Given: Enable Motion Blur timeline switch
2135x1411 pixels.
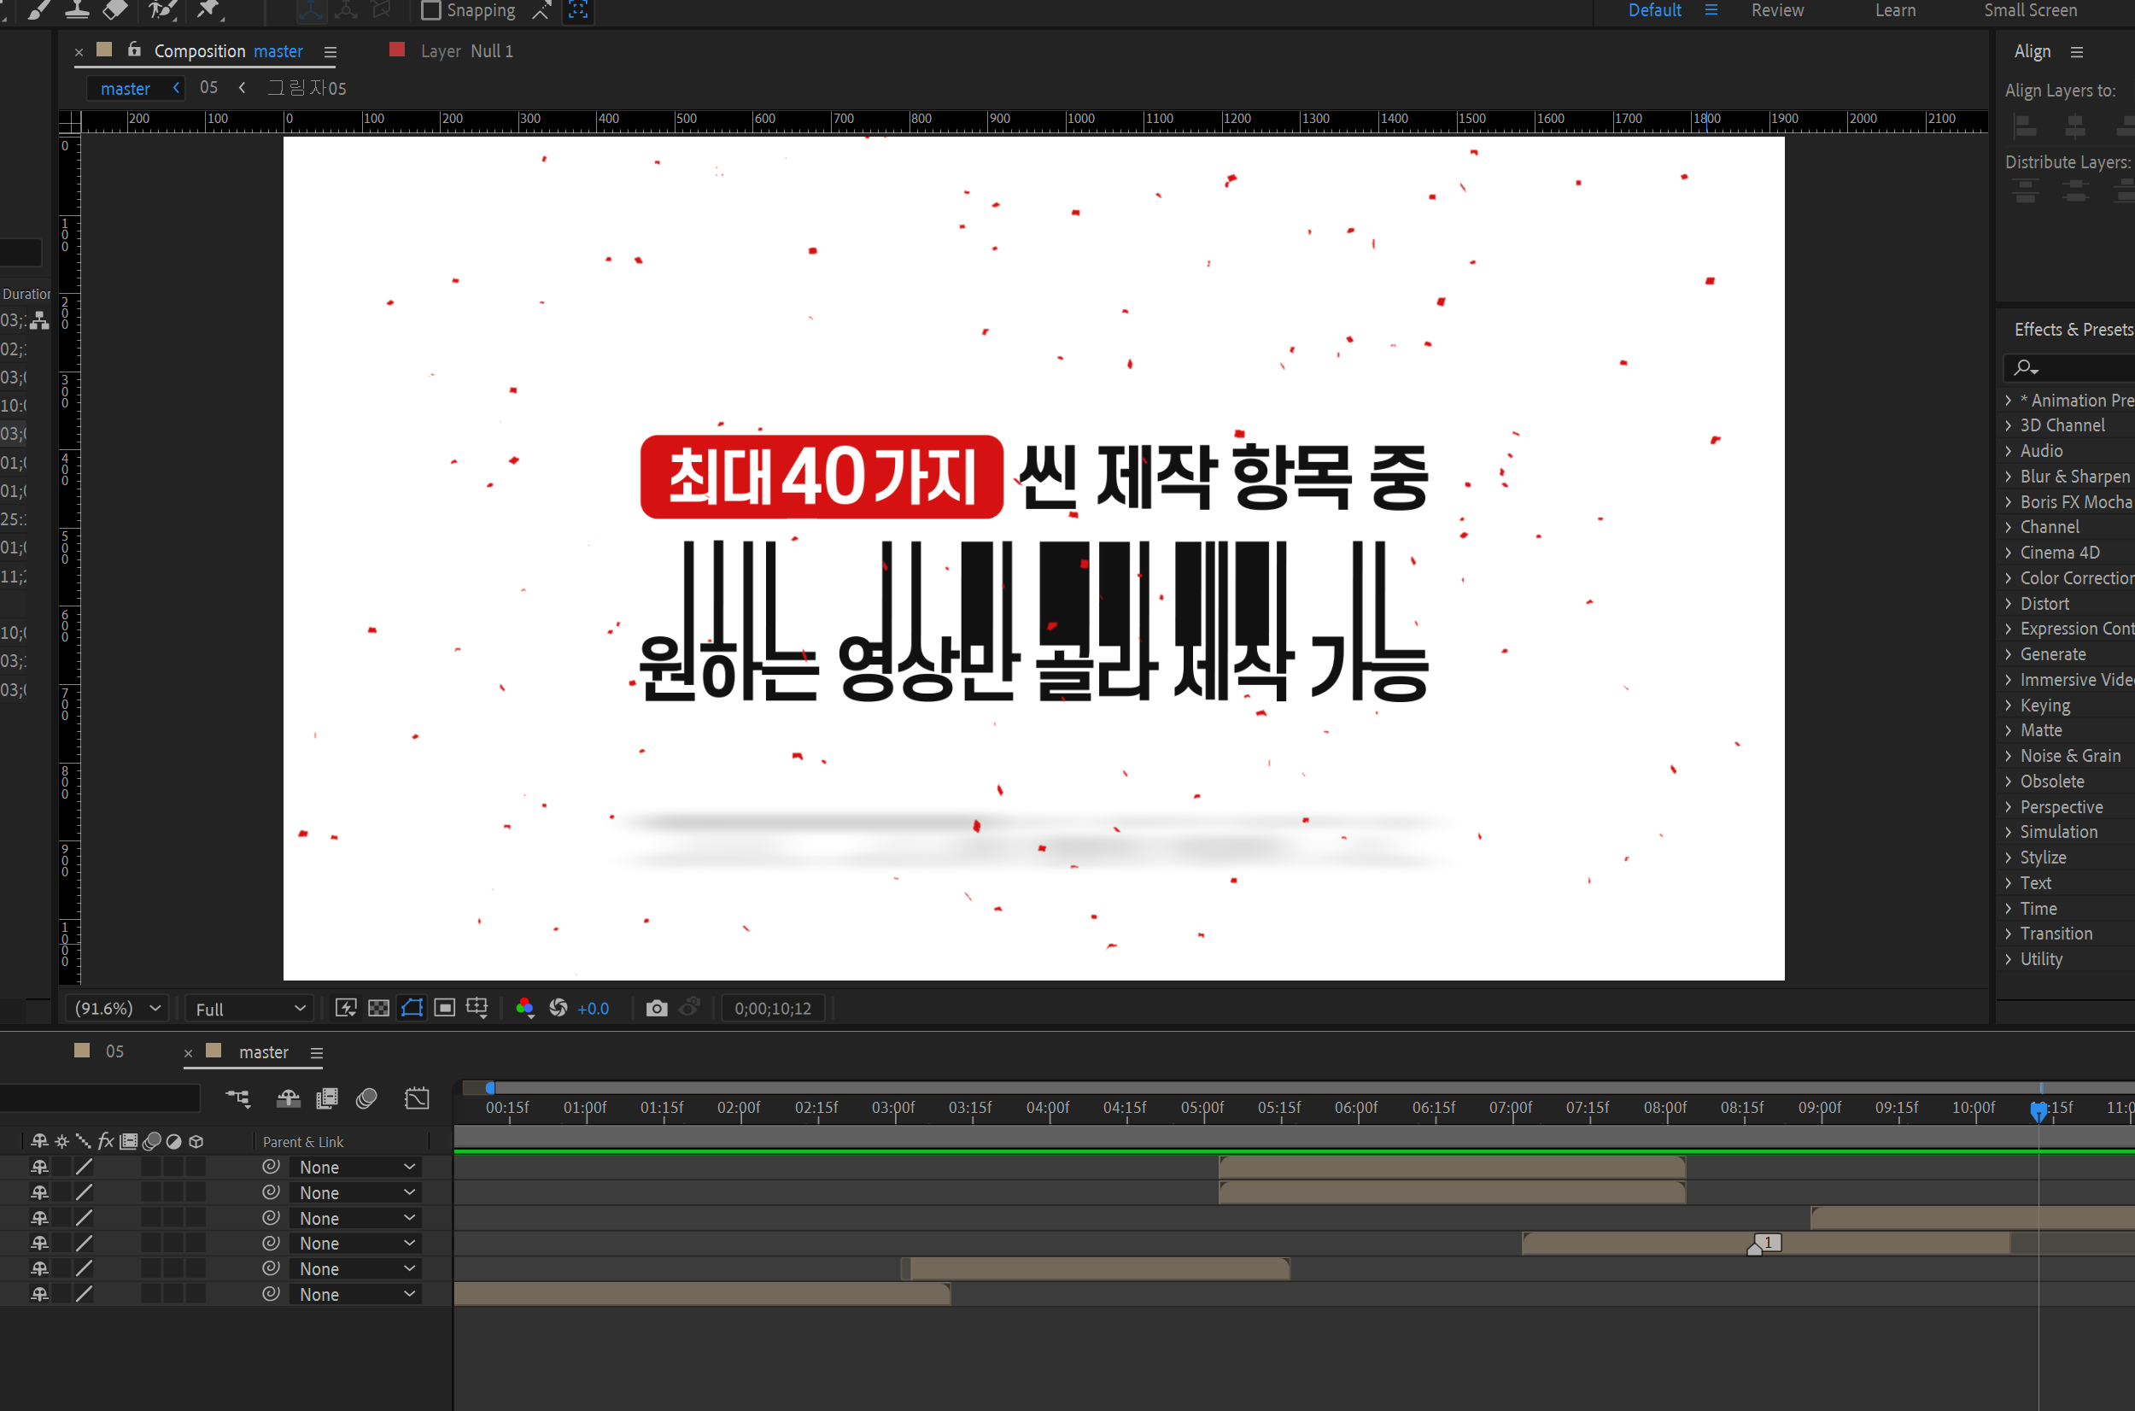Looking at the screenshot, I should point(366,1098).
